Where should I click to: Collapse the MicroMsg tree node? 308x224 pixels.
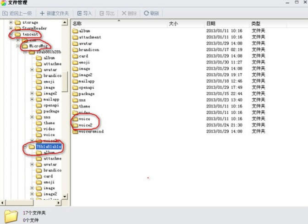pos(18,46)
